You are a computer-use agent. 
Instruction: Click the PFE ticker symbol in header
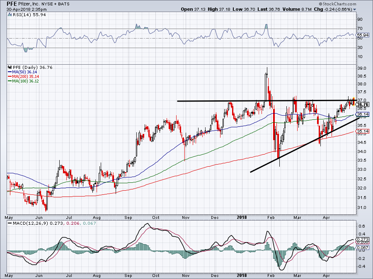click(x=12, y=4)
